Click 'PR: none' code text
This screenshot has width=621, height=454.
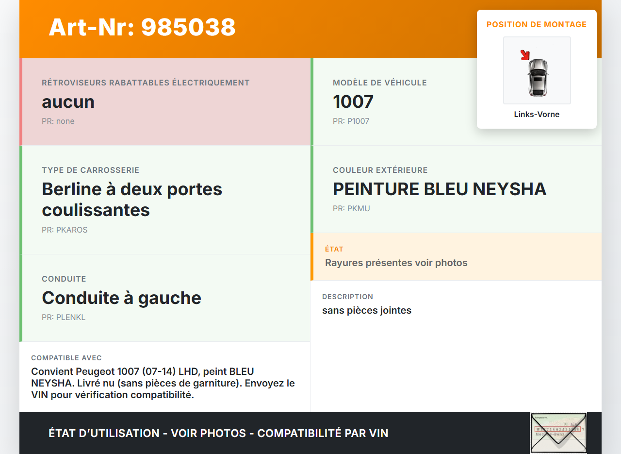point(58,121)
